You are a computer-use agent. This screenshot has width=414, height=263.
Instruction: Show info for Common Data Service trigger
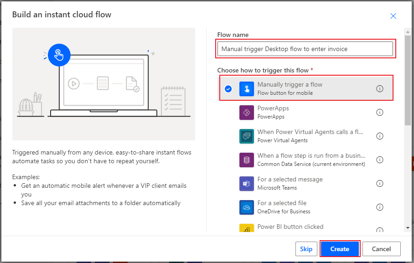[380, 160]
